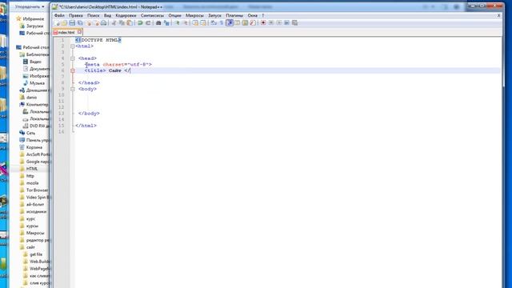Select the Макросы folder in Explorer tree
512x288 pixels.
pos(35,233)
